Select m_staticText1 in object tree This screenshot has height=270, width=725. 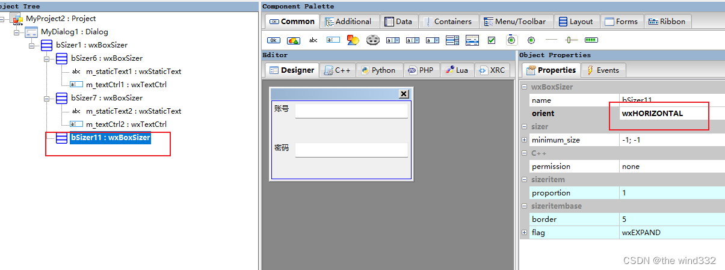click(x=133, y=72)
